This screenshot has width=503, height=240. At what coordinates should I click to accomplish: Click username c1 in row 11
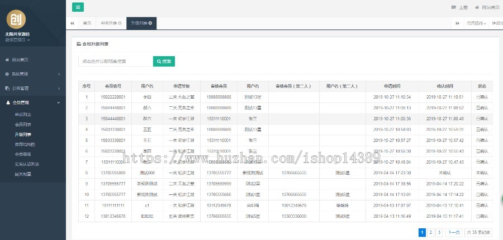pyautogui.click(x=147, y=205)
